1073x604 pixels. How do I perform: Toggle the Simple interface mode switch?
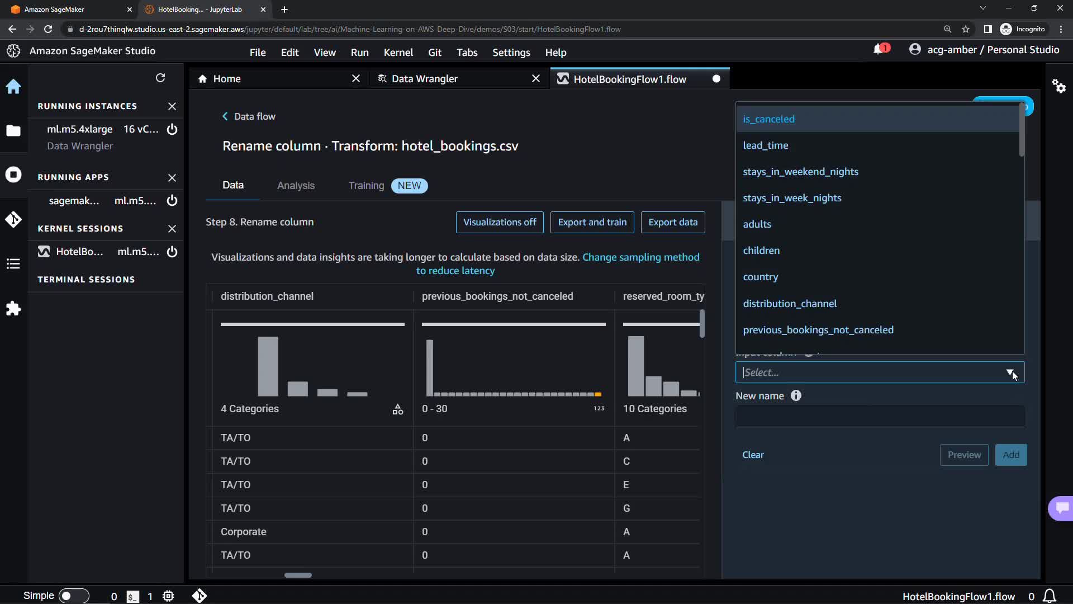pyautogui.click(x=73, y=596)
